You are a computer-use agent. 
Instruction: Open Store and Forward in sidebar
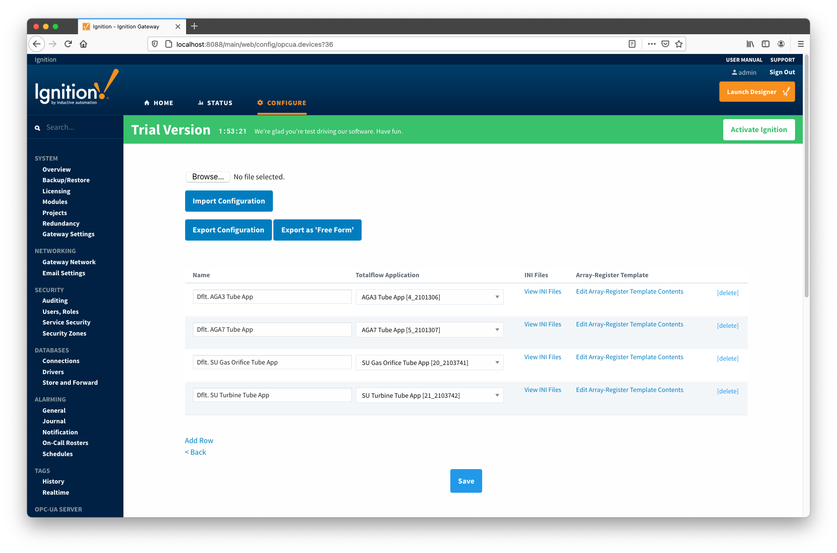[x=70, y=383]
